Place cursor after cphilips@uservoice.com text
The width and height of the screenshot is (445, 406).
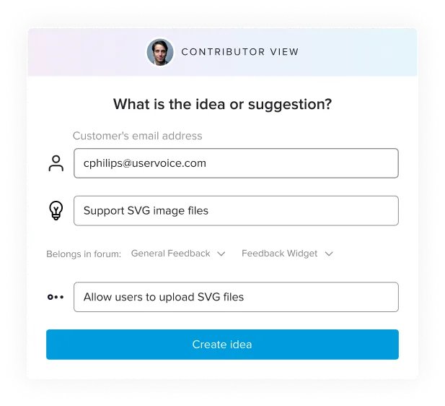pyautogui.click(x=207, y=163)
